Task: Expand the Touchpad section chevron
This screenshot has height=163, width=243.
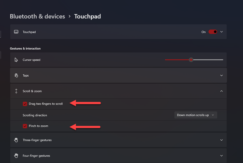Action: click(222, 32)
